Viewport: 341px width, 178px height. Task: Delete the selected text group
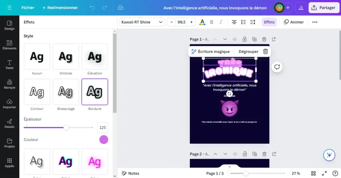(265, 52)
